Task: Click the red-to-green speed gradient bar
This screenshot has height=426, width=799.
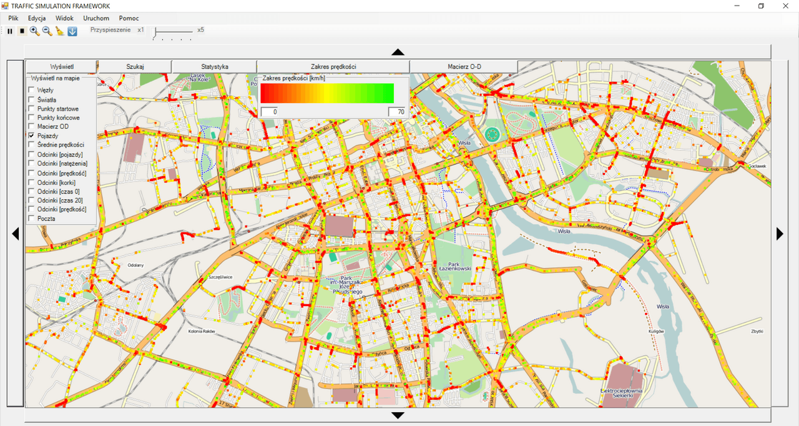Action: (327, 93)
